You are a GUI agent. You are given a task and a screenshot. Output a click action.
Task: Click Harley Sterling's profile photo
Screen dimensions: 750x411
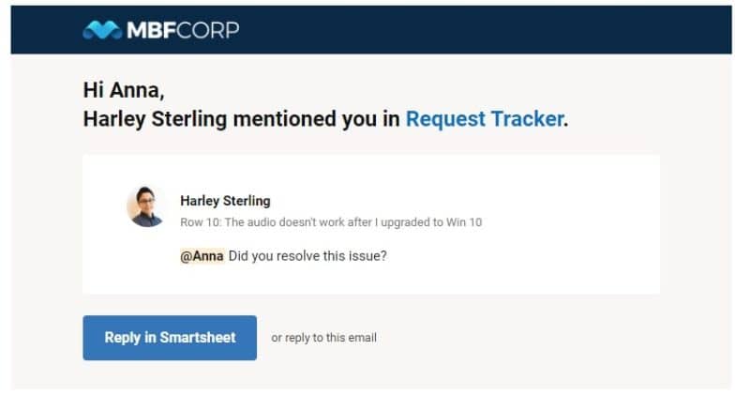(146, 206)
